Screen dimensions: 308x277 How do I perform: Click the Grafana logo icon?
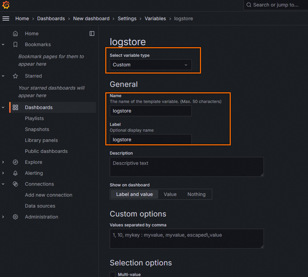[x=6, y=5]
